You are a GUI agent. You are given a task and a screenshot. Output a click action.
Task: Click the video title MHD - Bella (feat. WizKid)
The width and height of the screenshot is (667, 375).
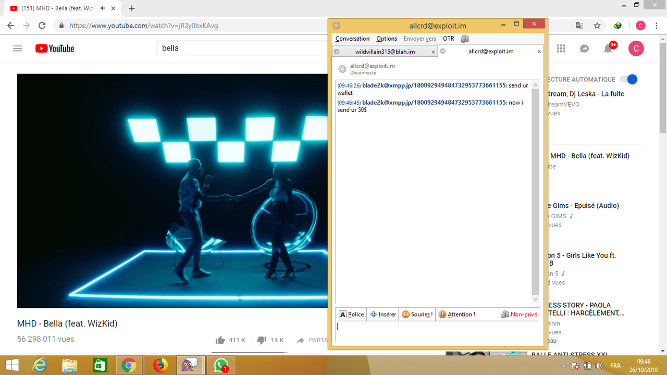tap(67, 323)
